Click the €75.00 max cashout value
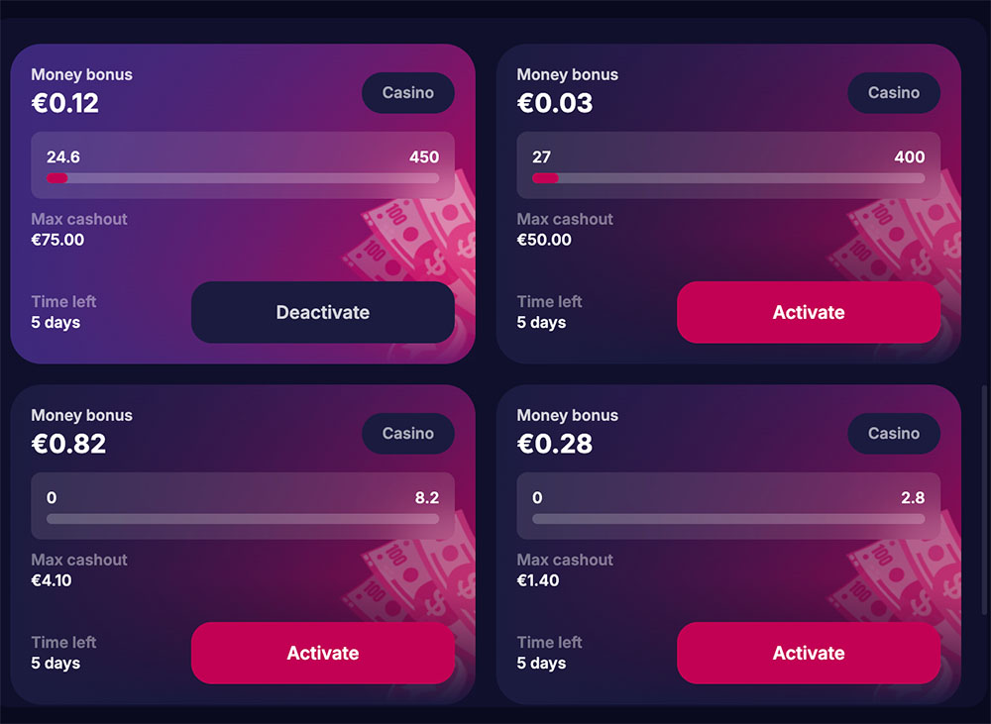The height and width of the screenshot is (724, 991). click(57, 240)
